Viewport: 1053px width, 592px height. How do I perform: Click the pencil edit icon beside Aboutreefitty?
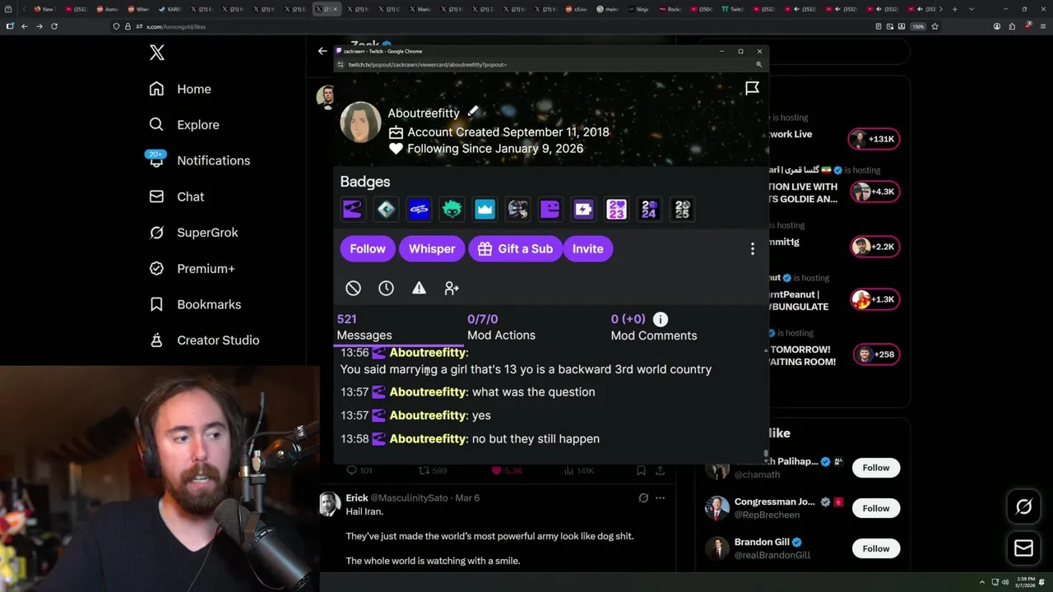[473, 112]
